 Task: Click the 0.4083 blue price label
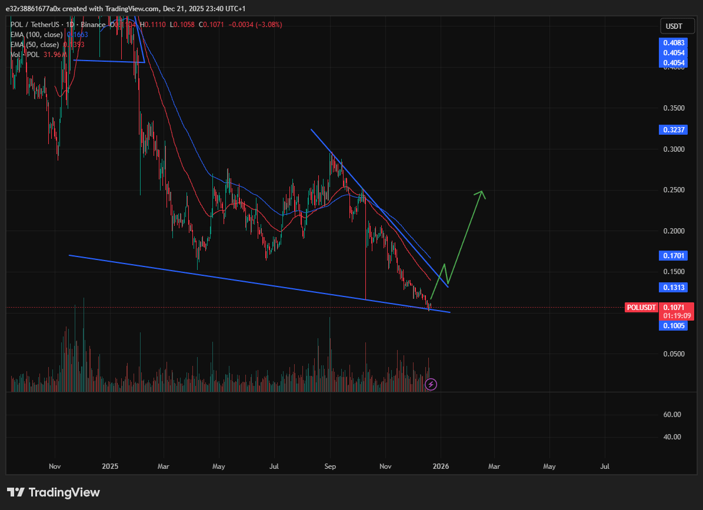[x=674, y=42]
